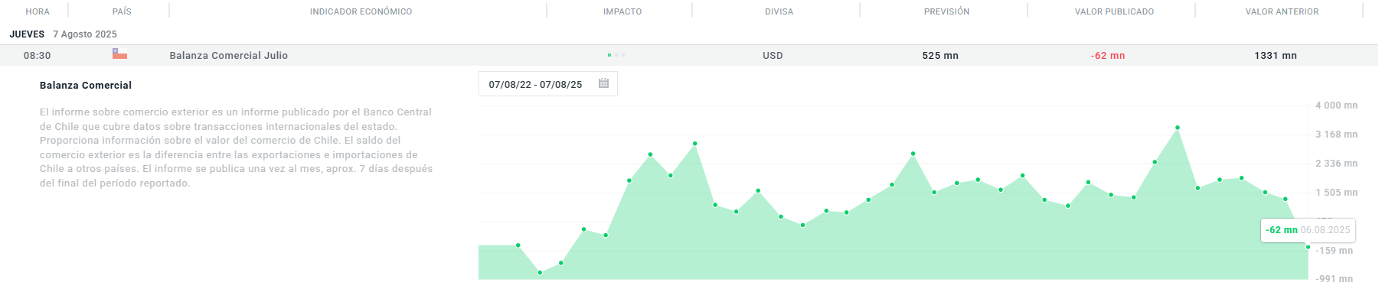Click the -991 mn axis label

tap(1335, 279)
